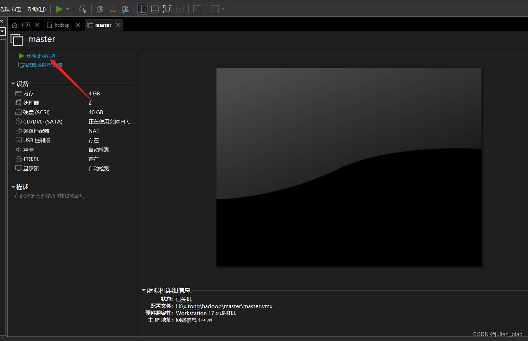Click the 4 GB memory value
The height and width of the screenshot is (341, 528).
(x=94, y=93)
